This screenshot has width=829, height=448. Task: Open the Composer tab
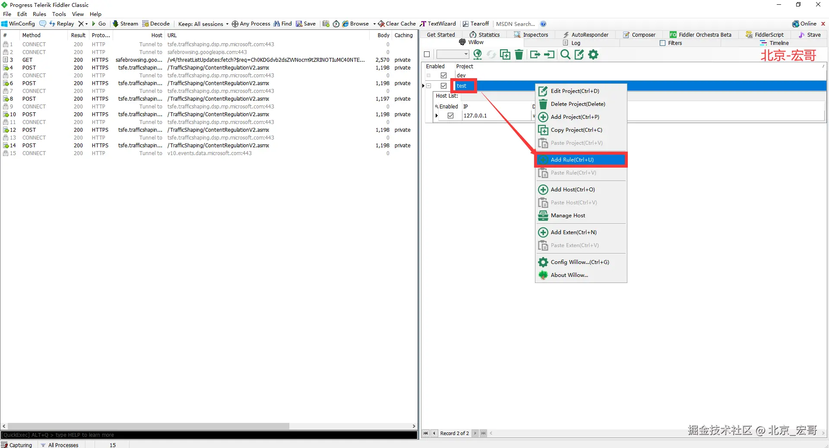coord(639,35)
